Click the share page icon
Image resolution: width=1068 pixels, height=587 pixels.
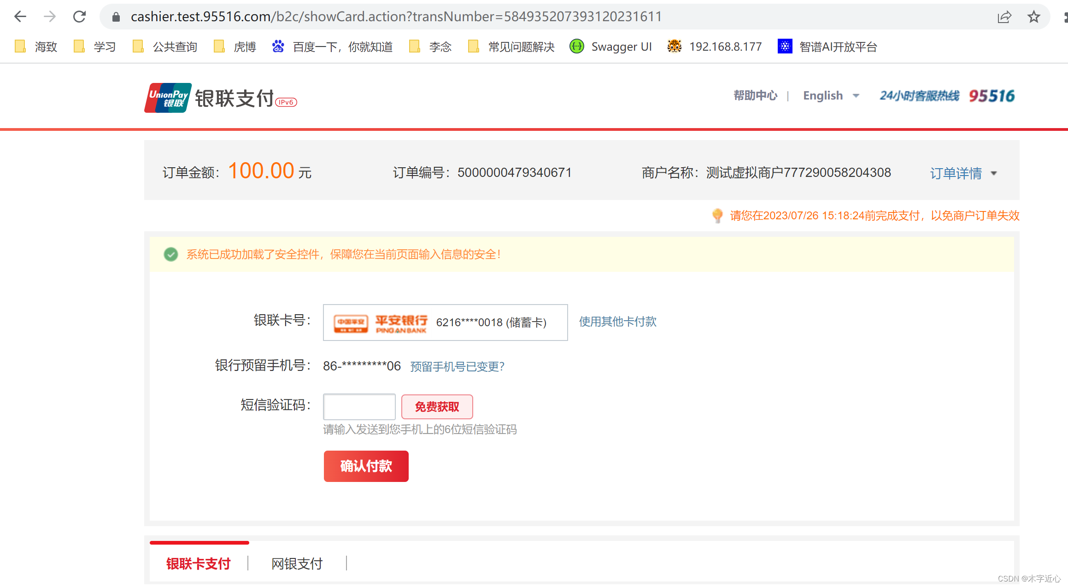[x=1004, y=17]
